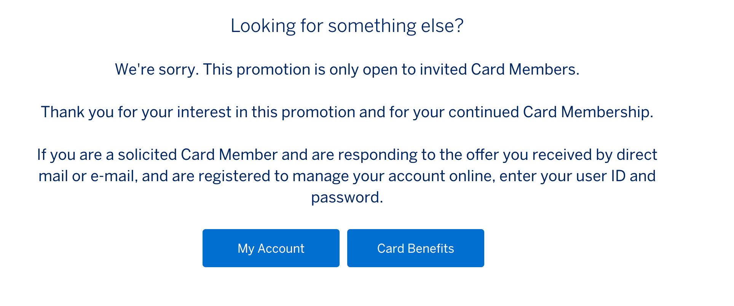Image resolution: width=734 pixels, height=306 pixels.
Task: Click the words "direct" at the line end
Action: [637, 155]
